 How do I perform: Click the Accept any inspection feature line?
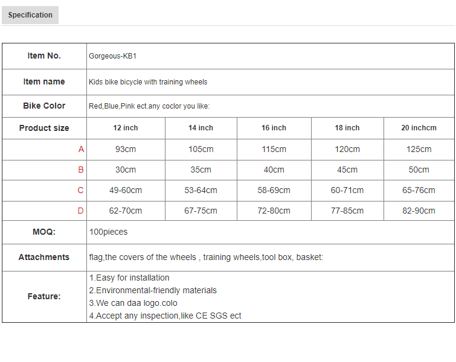pyautogui.click(x=165, y=316)
